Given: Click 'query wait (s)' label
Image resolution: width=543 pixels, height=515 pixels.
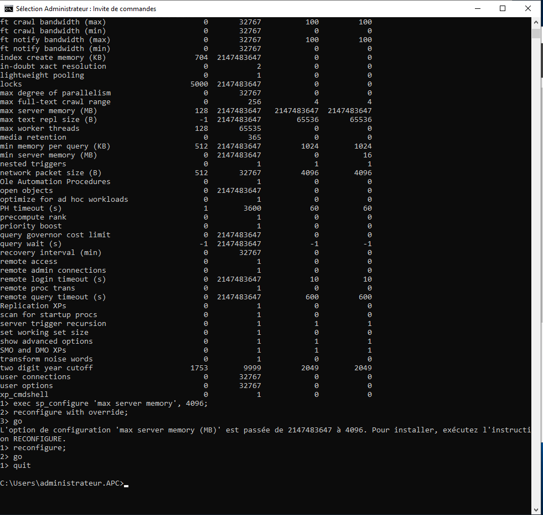Looking at the screenshot, I should 31,243.
